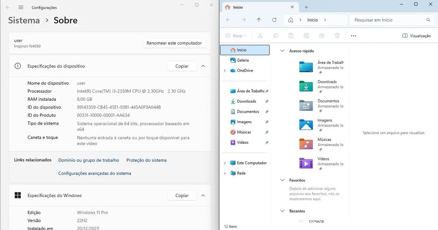Click Início segment in the address bar
The height and width of the screenshot is (230, 438).
click(x=312, y=20)
